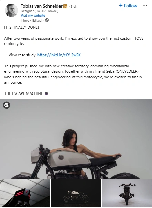Open the lnkd.in case study link

pyautogui.click(x=59, y=55)
